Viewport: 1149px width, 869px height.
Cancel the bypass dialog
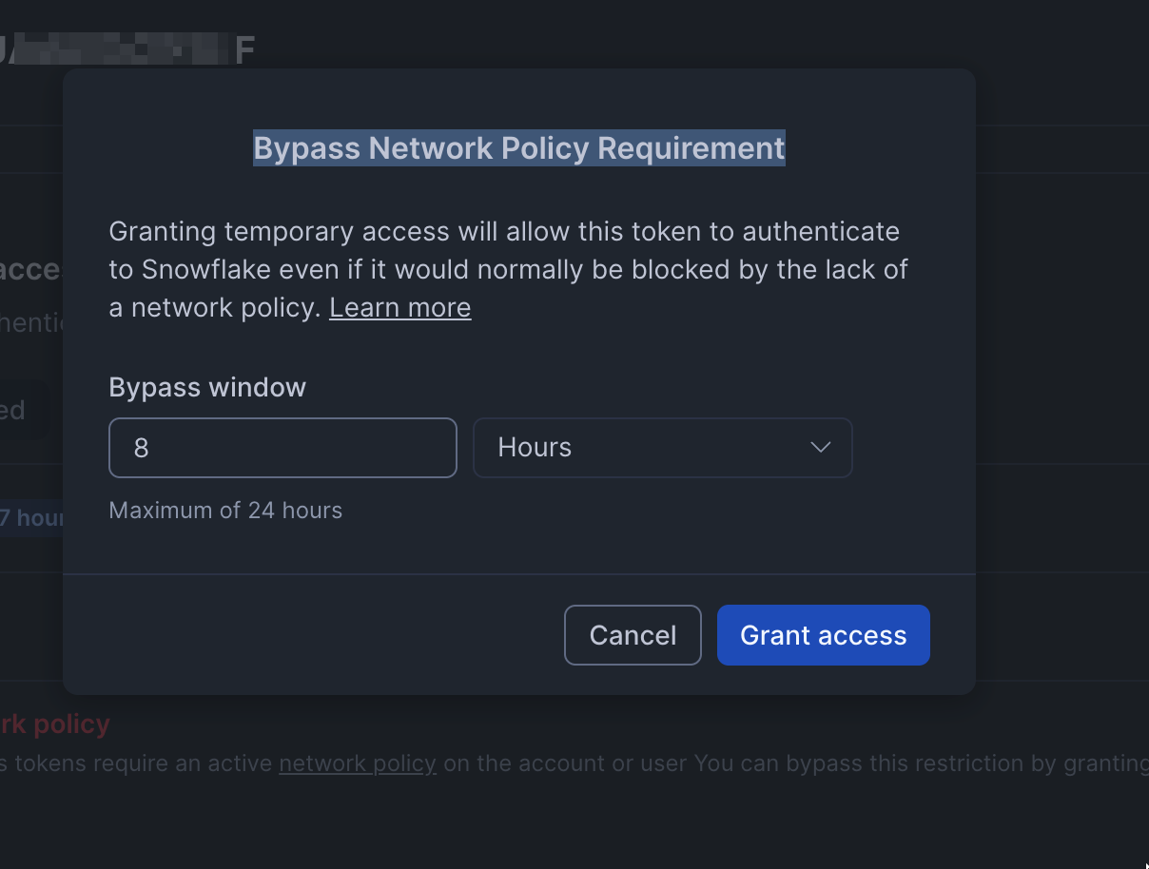[633, 635]
